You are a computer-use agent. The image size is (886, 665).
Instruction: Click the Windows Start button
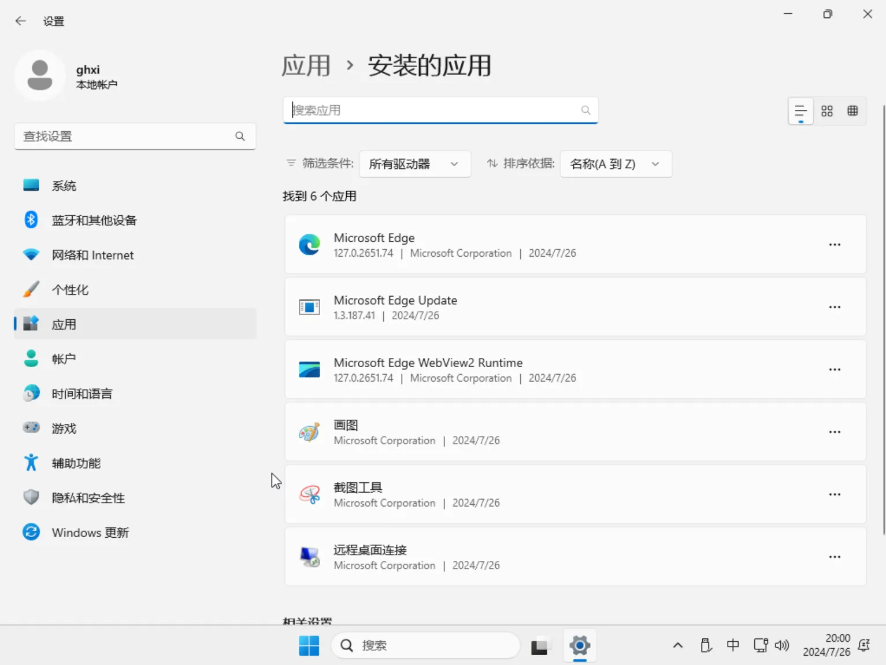click(x=309, y=645)
